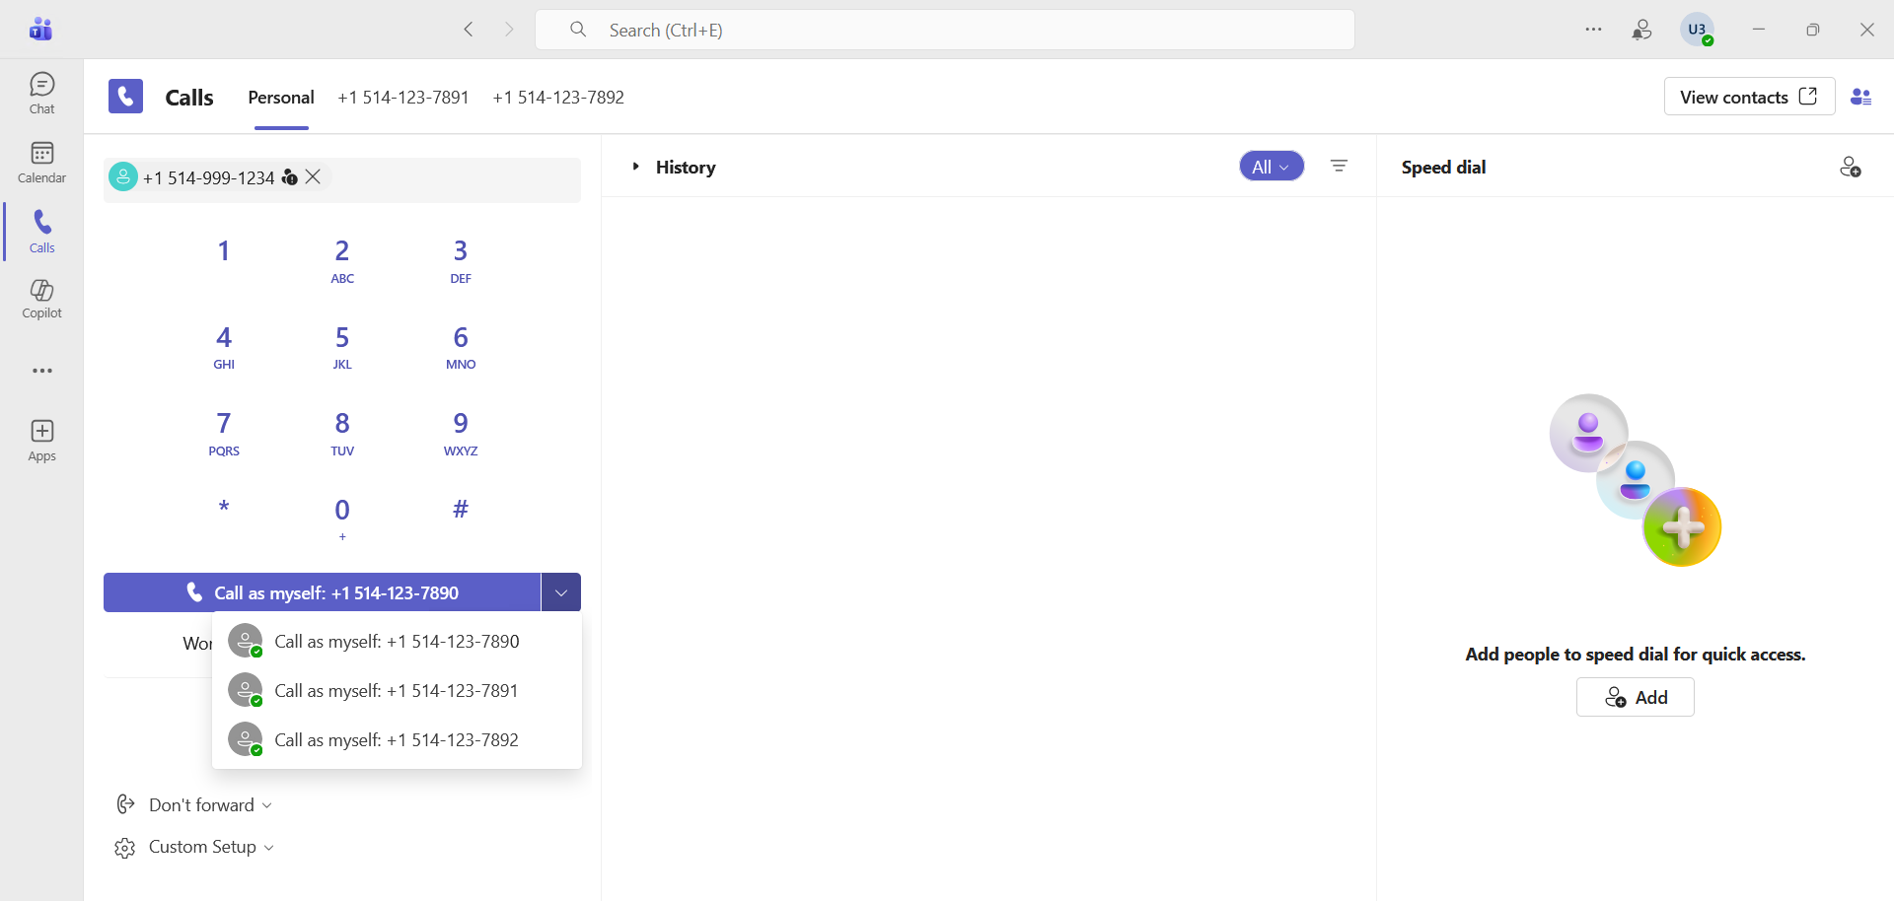Dial digit 6 MNO on the keypad

(461, 347)
